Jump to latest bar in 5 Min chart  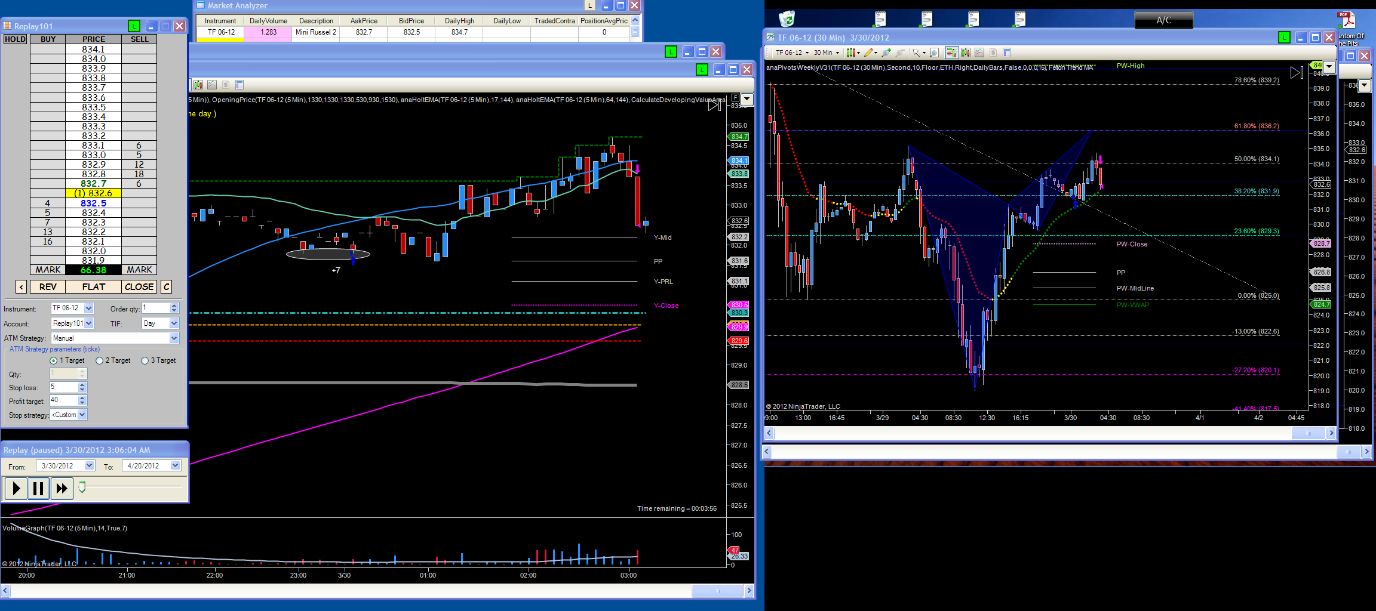(x=714, y=105)
